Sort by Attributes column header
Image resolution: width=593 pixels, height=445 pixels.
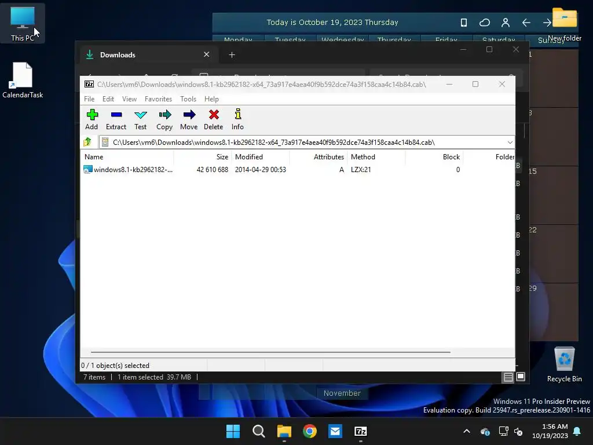click(x=319, y=156)
